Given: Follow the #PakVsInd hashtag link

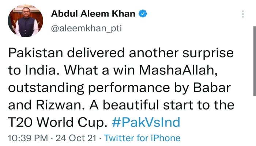Looking at the screenshot, I should tap(146, 122).
